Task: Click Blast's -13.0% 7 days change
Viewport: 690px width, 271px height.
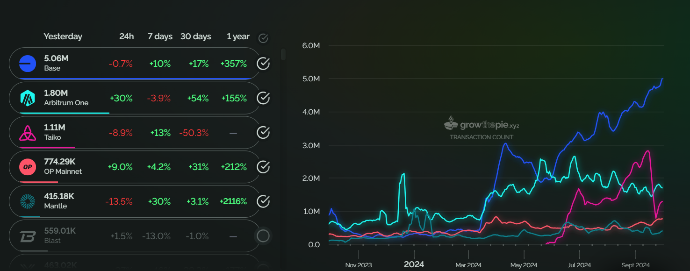Action: [x=157, y=236]
